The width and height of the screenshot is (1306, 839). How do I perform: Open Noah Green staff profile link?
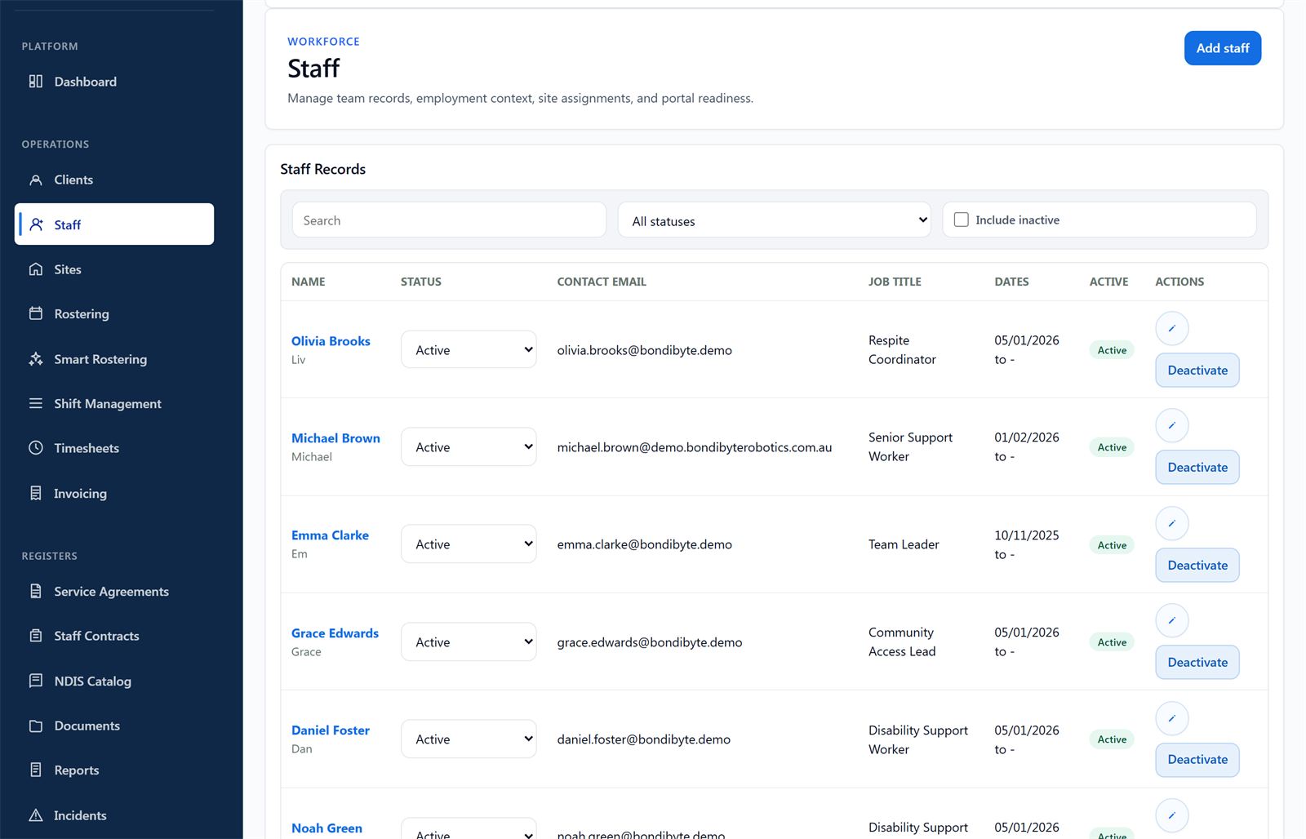[326, 828]
